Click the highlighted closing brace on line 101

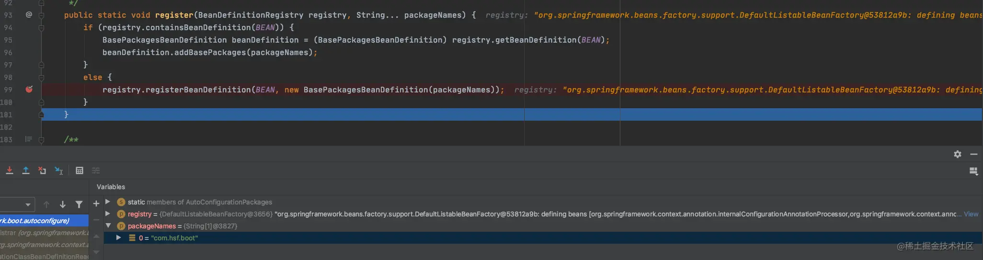click(66, 114)
